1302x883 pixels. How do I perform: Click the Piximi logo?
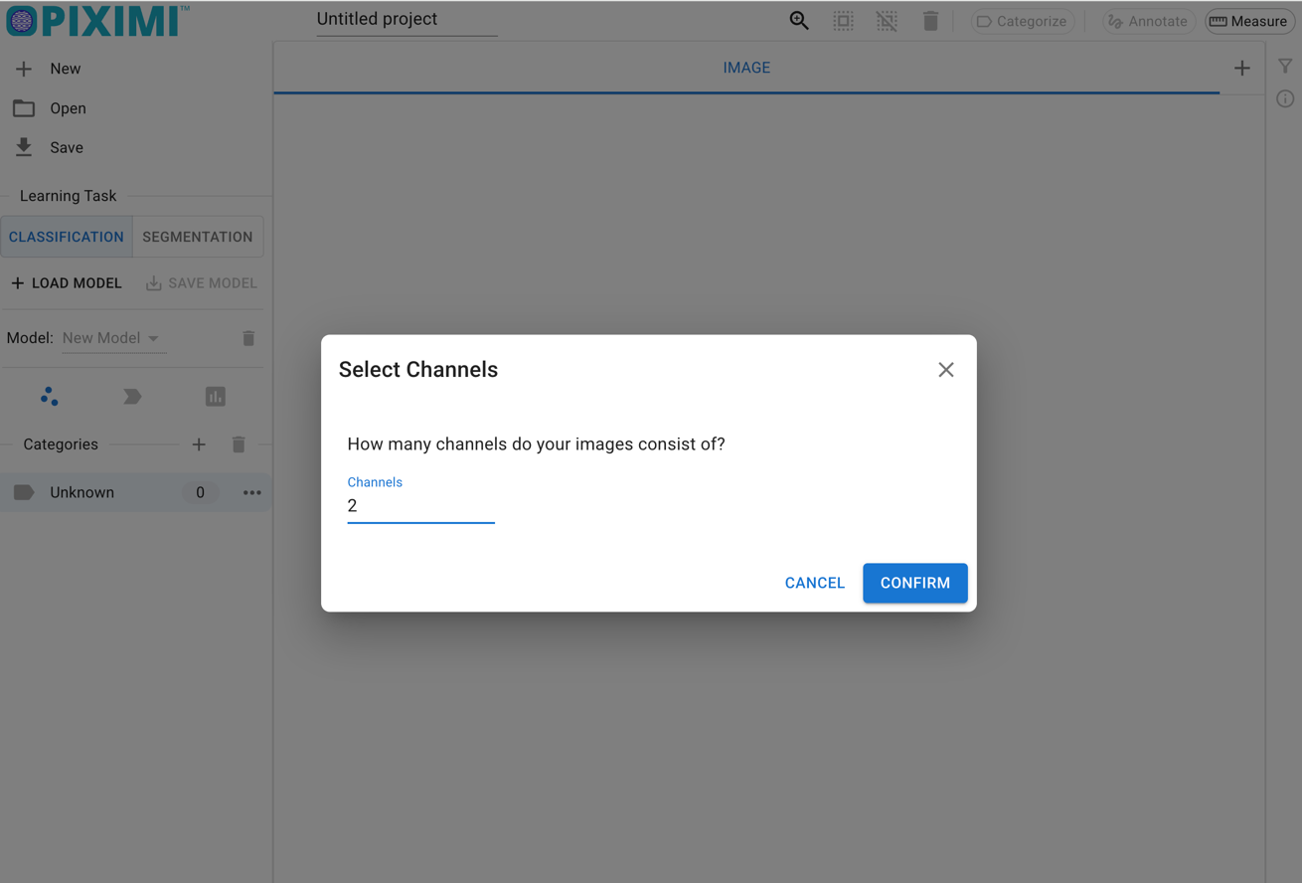(97, 20)
